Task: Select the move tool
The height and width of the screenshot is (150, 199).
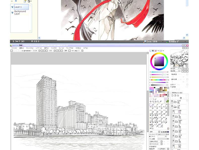Action: pos(151,102)
